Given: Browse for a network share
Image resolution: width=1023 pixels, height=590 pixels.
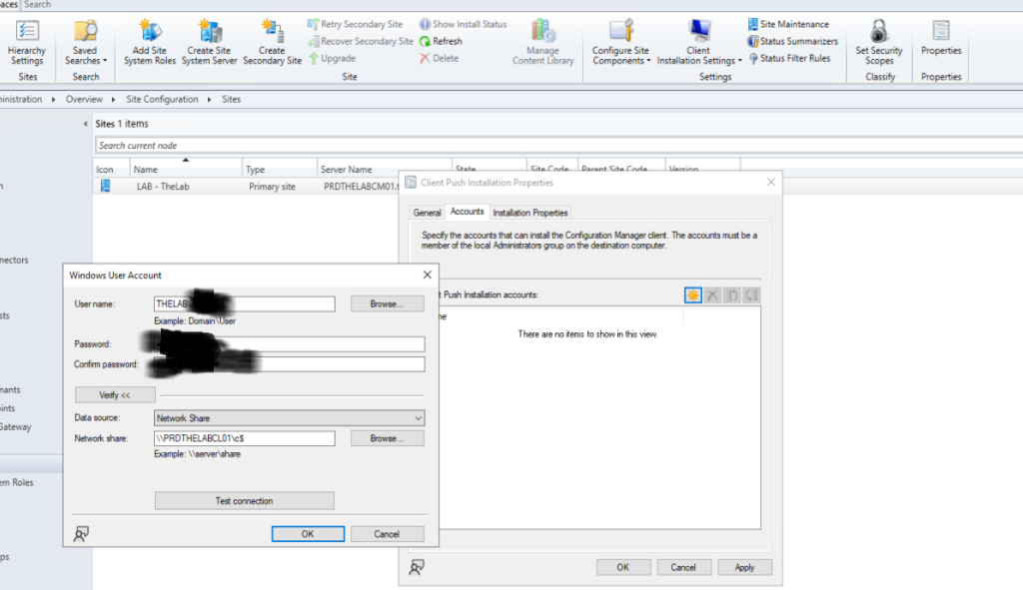Looking at the screenshot, I should (x=387, y=438).
